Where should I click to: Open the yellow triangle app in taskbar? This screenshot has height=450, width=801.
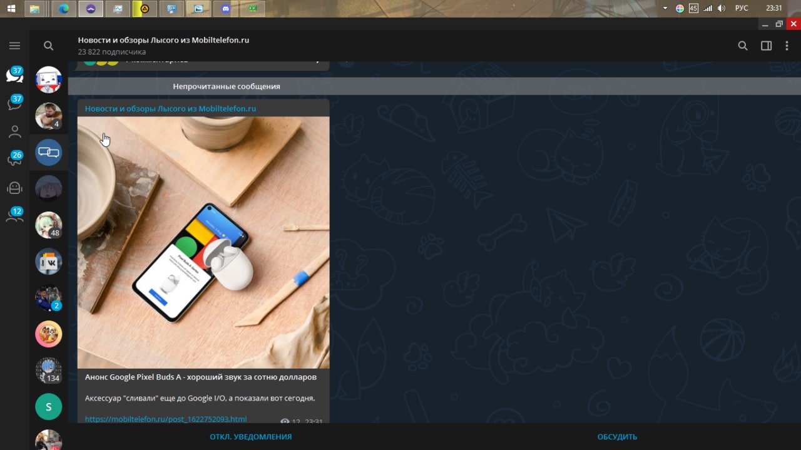click(145, 9)
